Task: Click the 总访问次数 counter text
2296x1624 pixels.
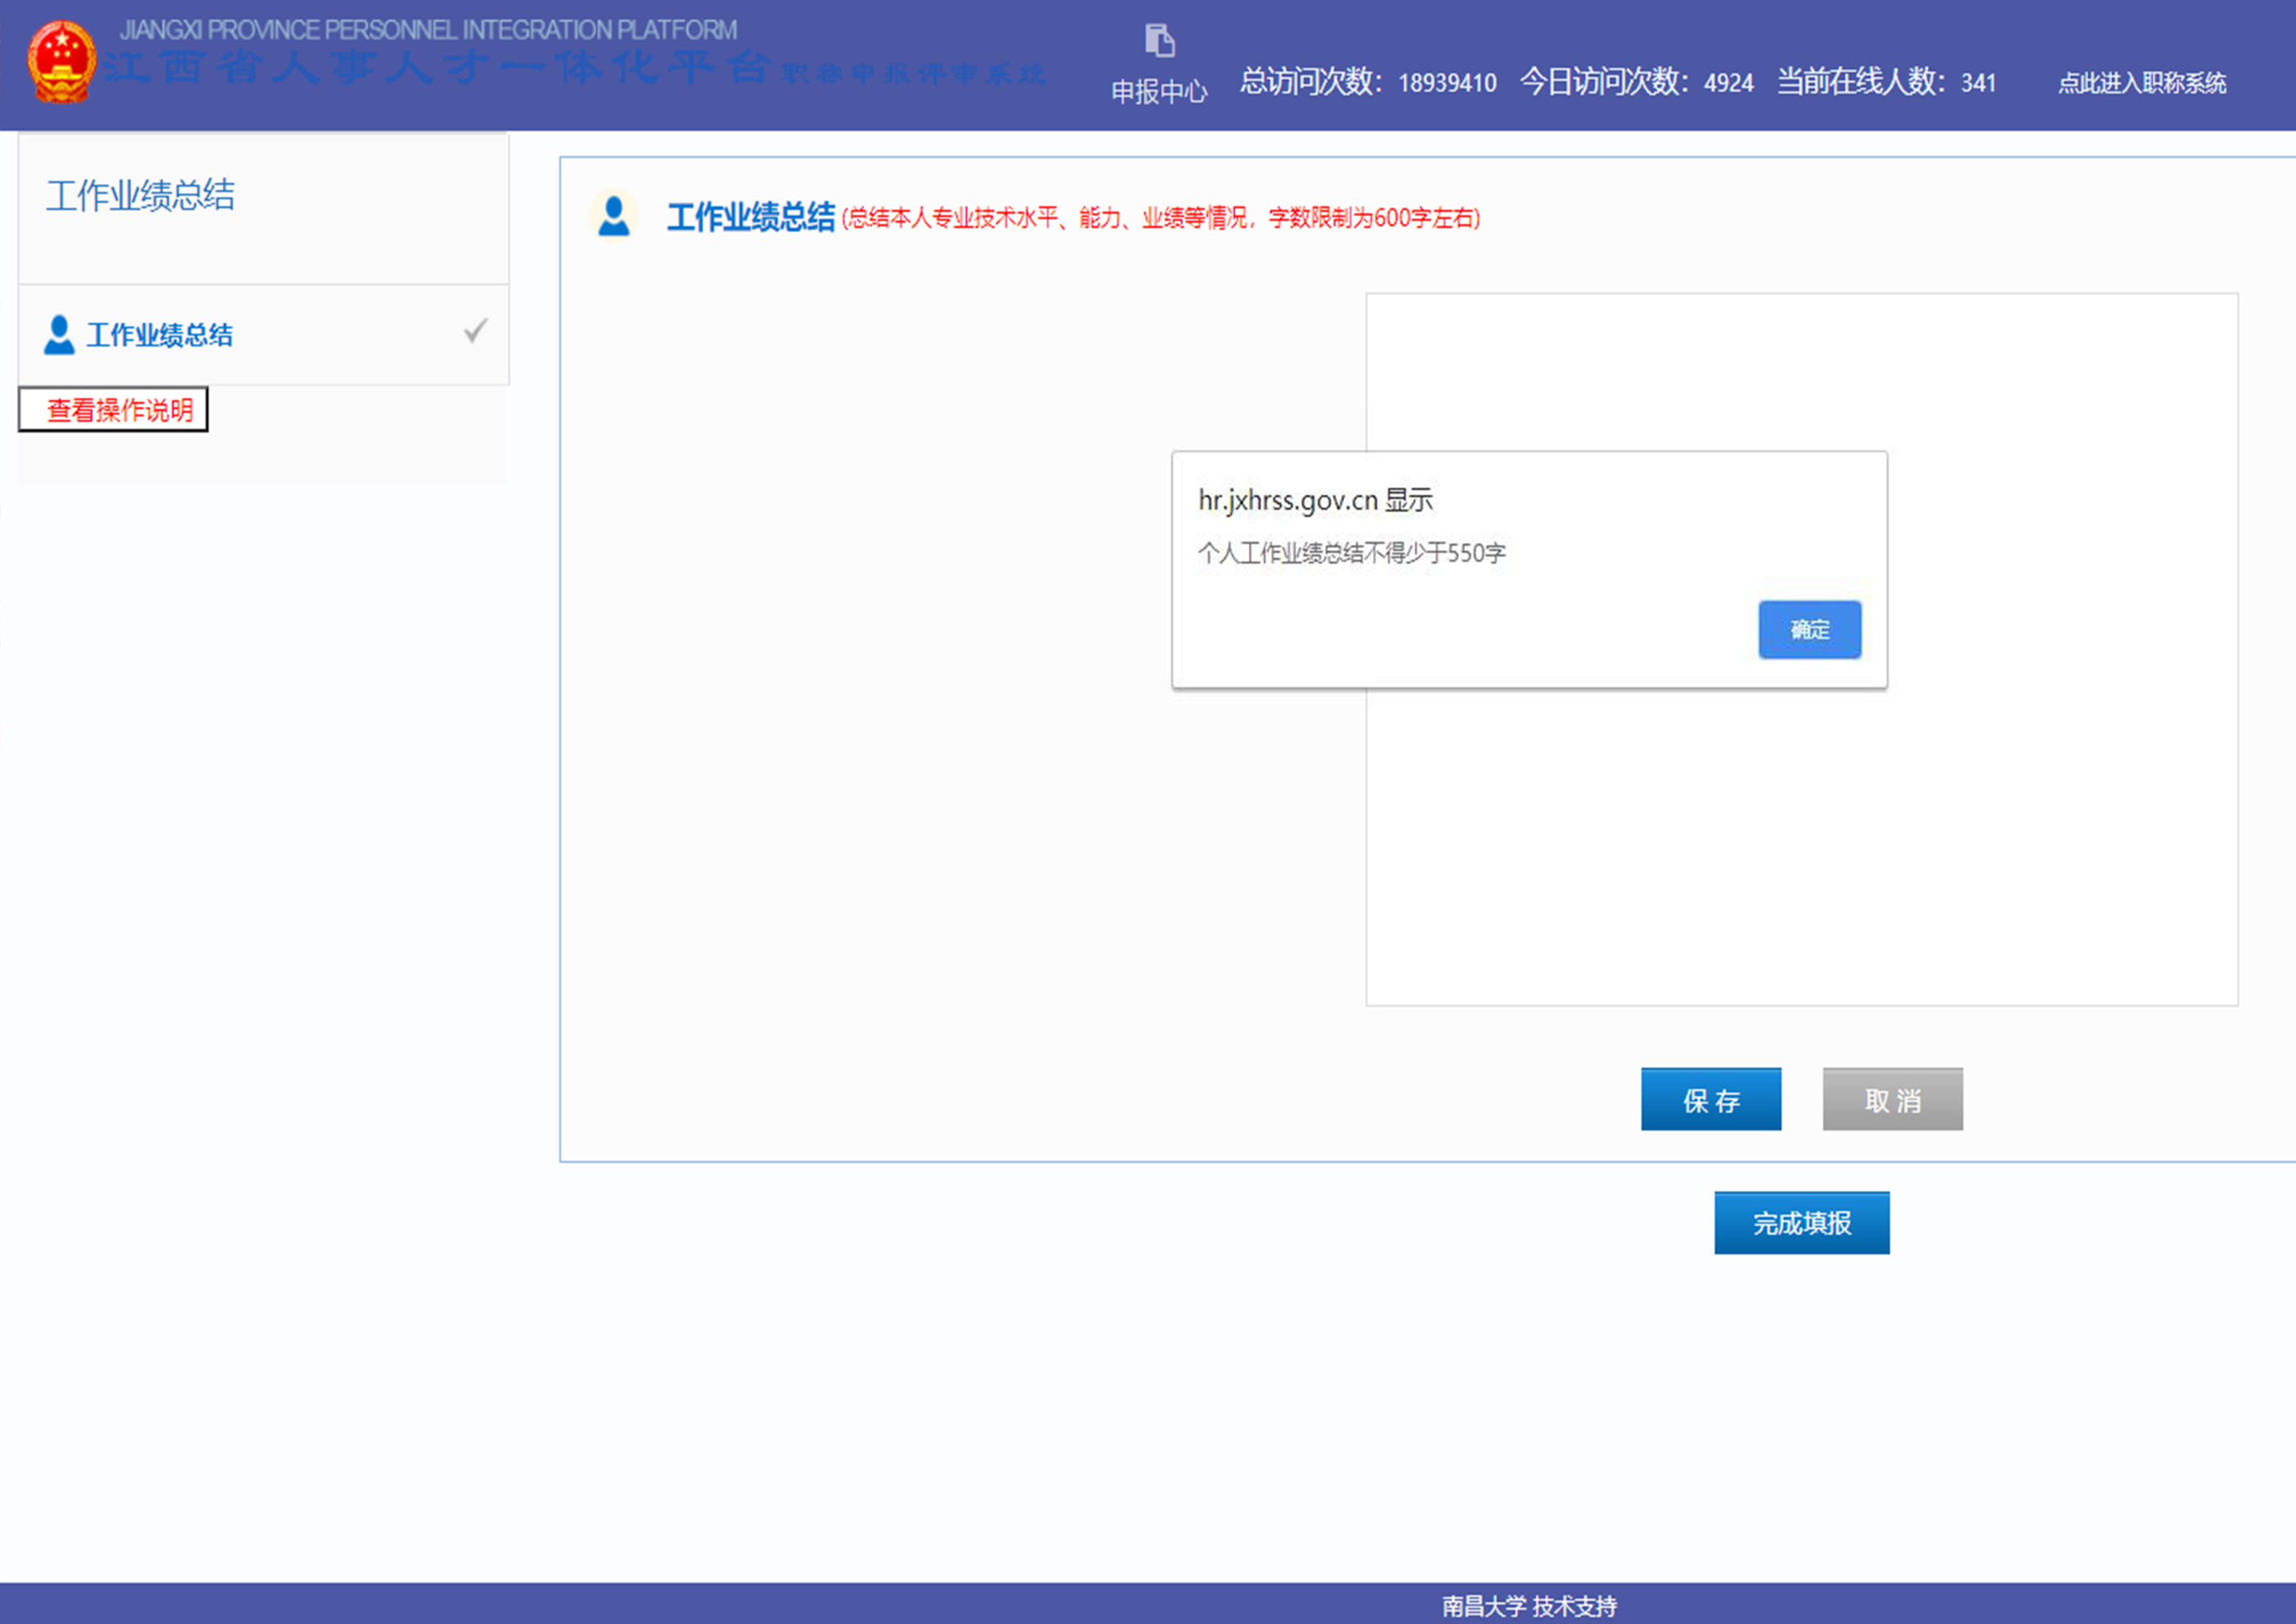Action: click(1367, 82)
